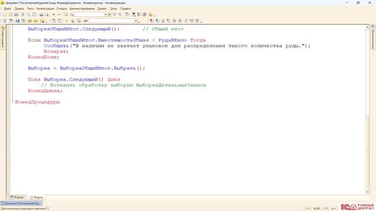
Task: Click the Copy icon
Action: click(x=29, y=15)
